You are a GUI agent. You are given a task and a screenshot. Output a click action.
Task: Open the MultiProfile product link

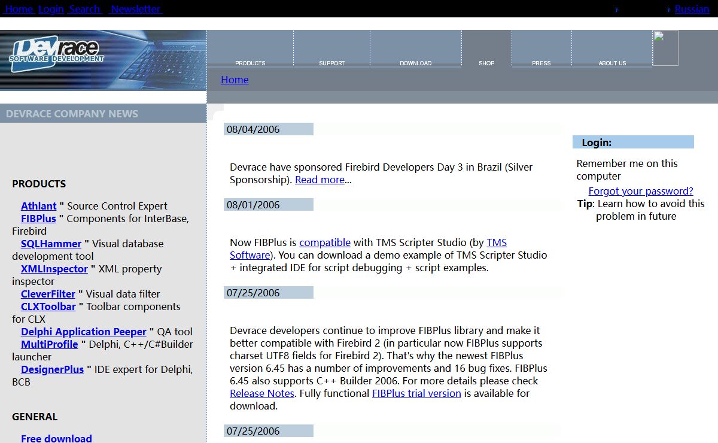pos(50,344)
